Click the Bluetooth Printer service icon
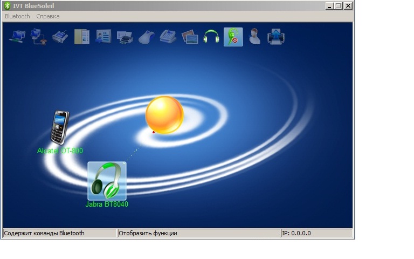414x259 pixels. [125, 37]
